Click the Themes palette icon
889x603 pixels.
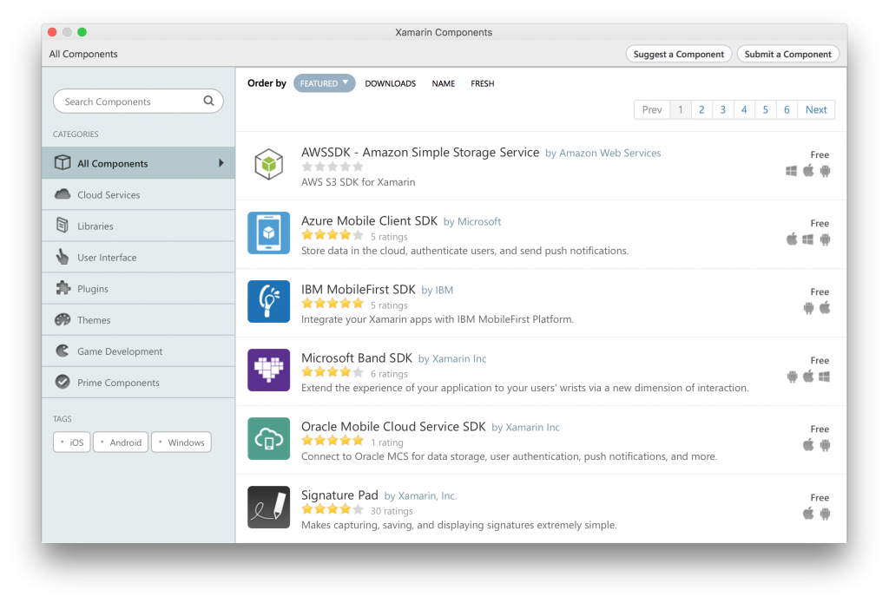tap(63, 319)
